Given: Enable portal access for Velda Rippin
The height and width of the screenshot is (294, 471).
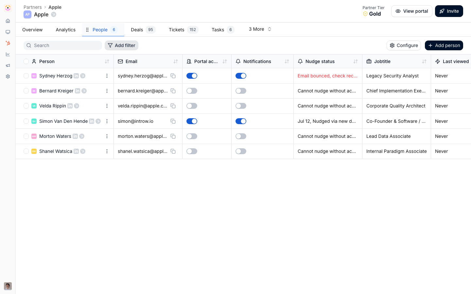Looking at the screenshot, I should pyautogui.click(x=192, y=106).
